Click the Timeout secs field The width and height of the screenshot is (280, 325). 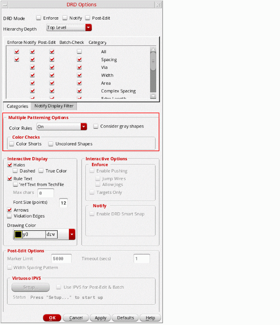click(x=142, y=259)
